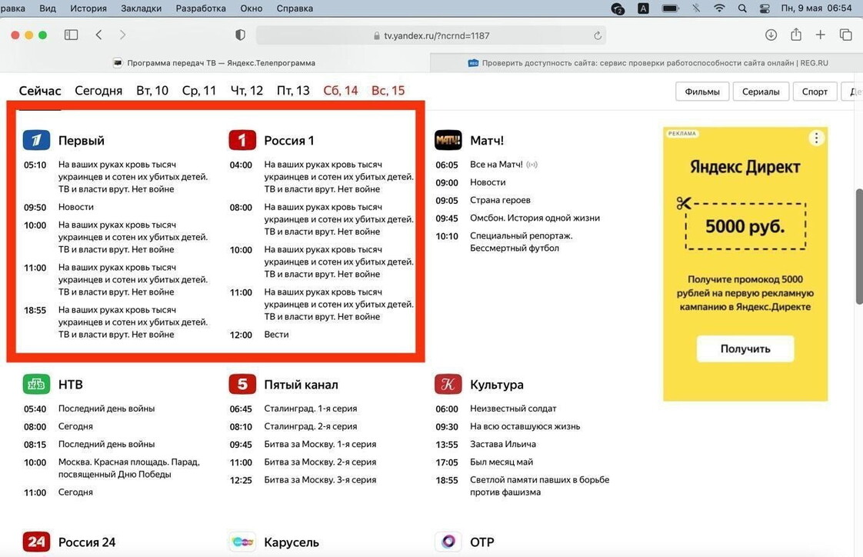Reload the page with refresh icon
Image resolution: width=863 pixels, height=557 pixels.
(x=598, y=36)
